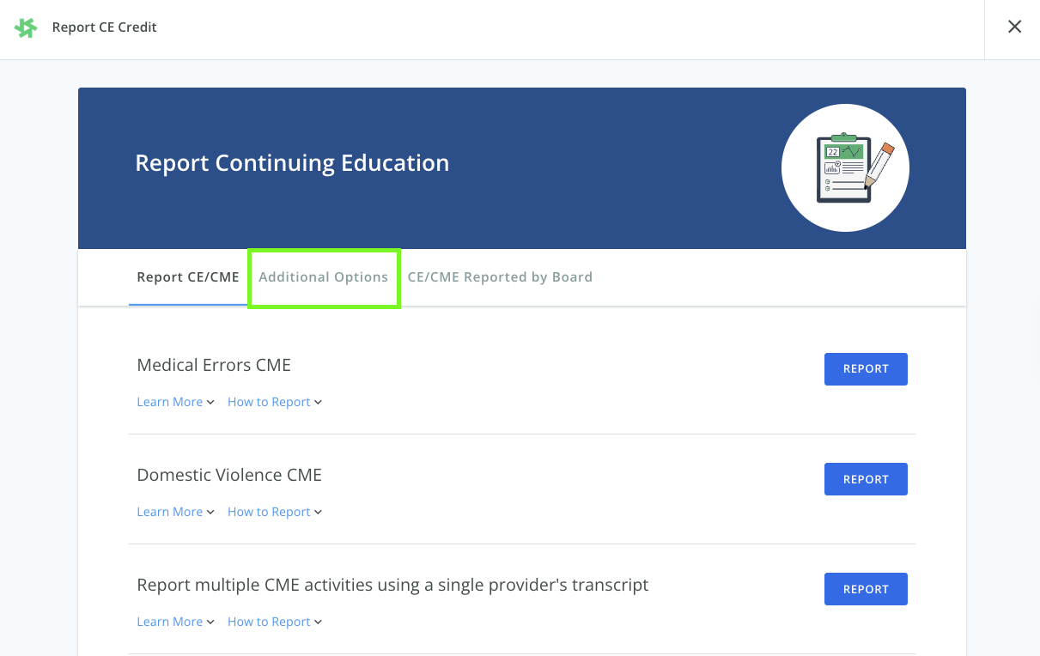Screen dimensions: 1040x656
Task: Switch to the Additional Options tab
Action: point(324,277)
